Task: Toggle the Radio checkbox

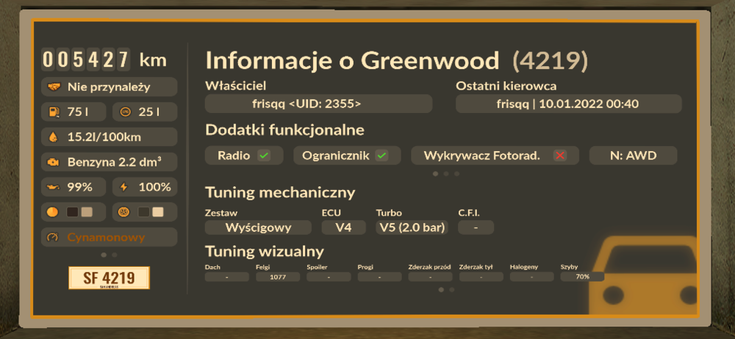Action: [264, 156]
